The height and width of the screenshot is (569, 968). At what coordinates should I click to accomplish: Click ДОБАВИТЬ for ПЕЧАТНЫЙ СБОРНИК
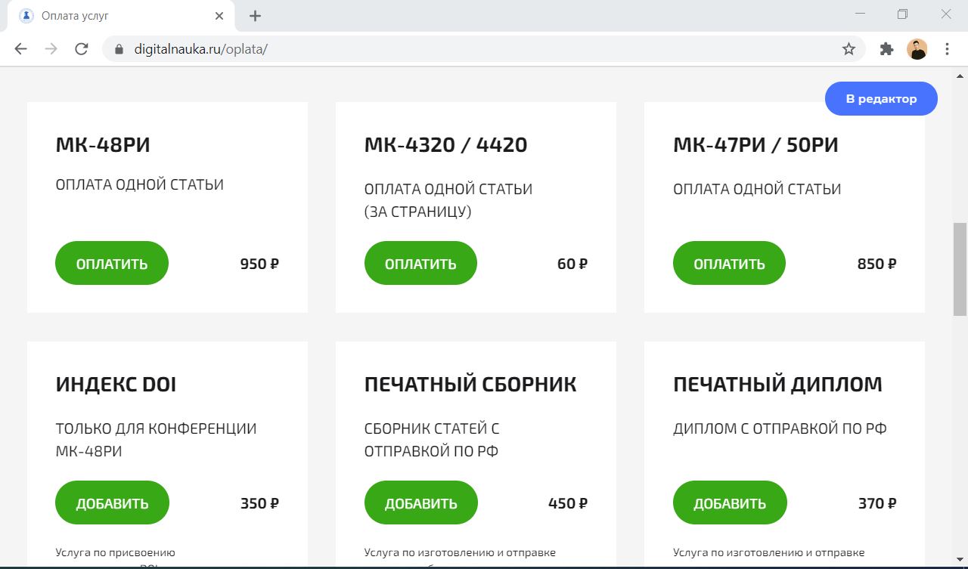[421, 503]
